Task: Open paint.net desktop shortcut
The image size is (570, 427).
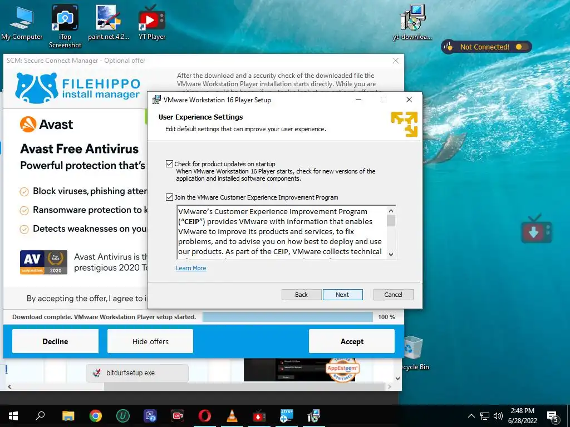Action: coord(109,22)
